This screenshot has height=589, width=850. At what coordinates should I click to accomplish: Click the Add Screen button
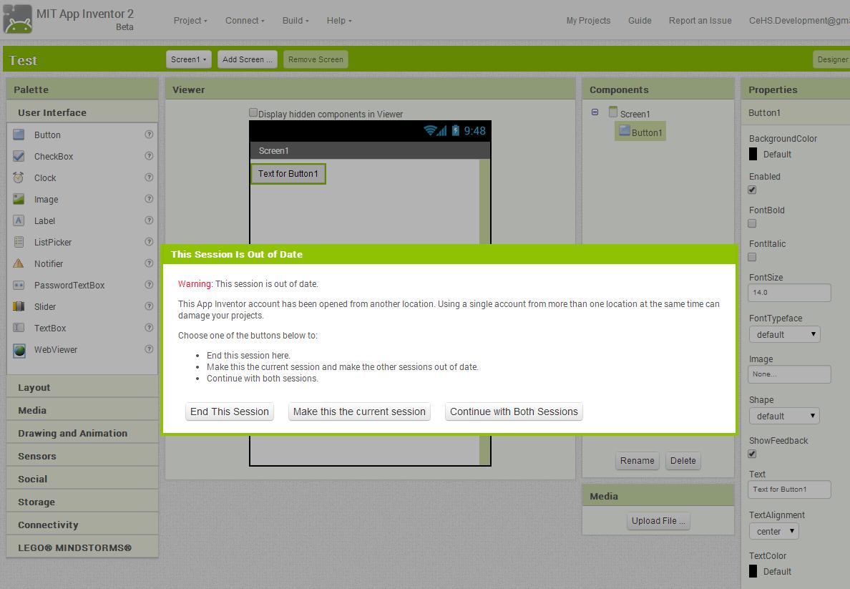coord(247,59)
